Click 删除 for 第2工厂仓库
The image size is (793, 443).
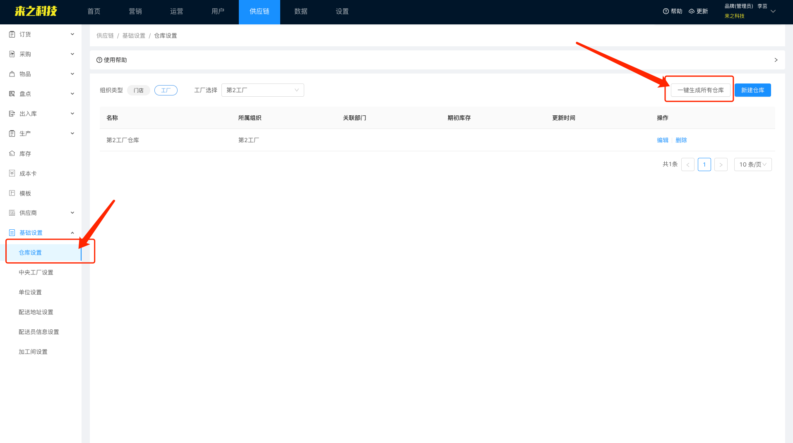681,140
